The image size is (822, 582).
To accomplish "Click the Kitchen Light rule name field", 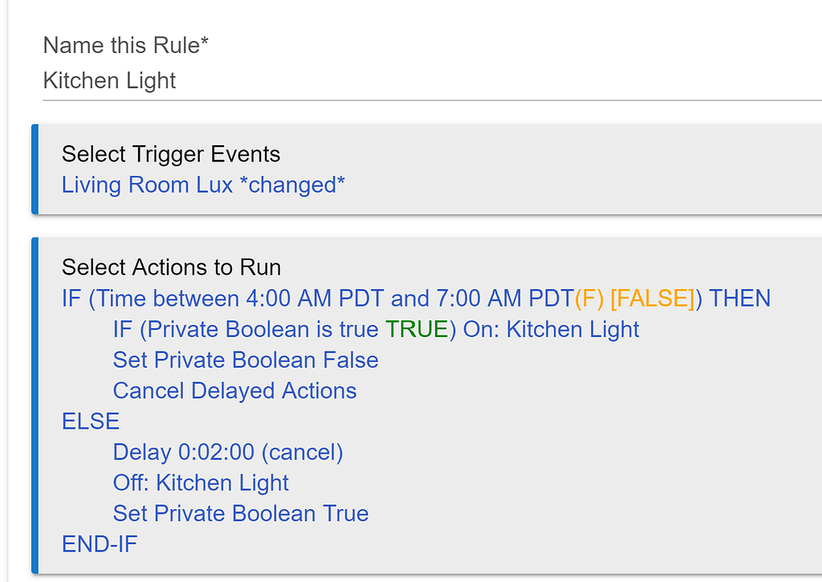I will pyautogui.click(x=110, y=81).
